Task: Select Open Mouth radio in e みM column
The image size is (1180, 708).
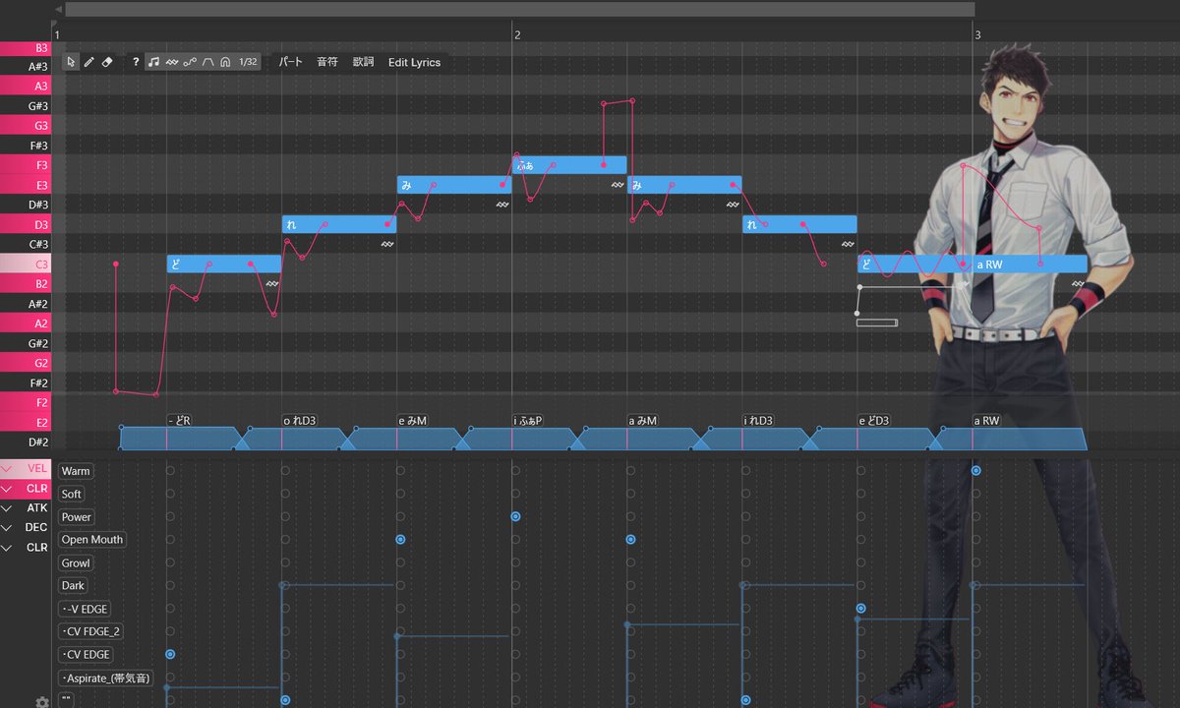Action: [x=400, y=540]
